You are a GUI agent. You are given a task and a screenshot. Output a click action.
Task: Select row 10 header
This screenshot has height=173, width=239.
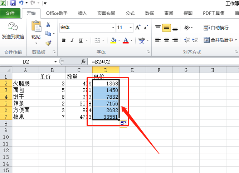[x=6, y=137]
